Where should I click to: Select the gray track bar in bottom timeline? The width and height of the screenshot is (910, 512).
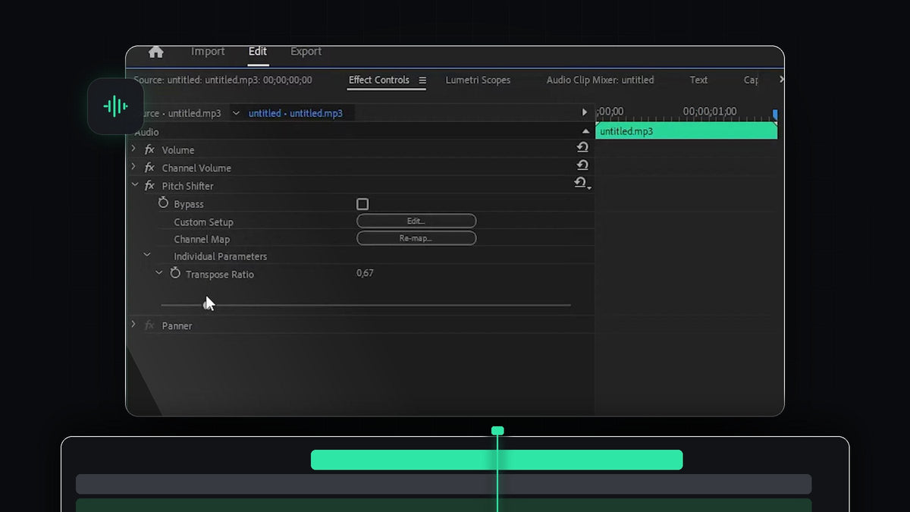444,484
